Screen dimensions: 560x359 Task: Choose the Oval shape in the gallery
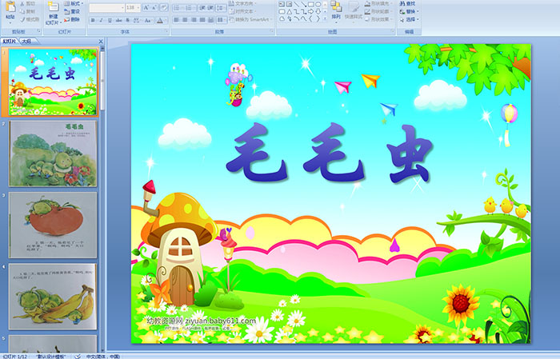coord(318,4)
